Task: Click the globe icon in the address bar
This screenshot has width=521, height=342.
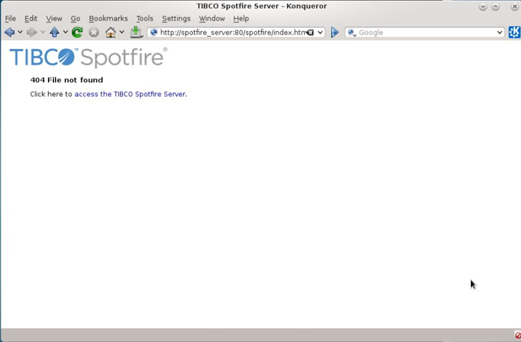Action: 154,33
